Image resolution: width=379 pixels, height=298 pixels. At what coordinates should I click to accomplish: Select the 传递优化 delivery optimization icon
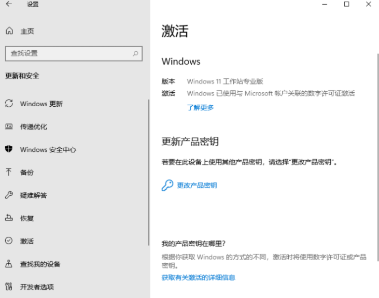tap(9, 126)
